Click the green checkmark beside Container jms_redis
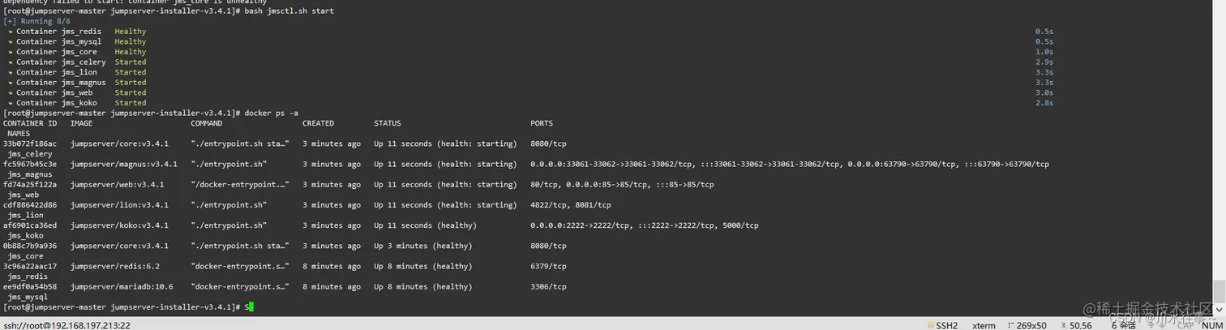The height and width of the screenshot is (330, 1226). tap(11, 32)
